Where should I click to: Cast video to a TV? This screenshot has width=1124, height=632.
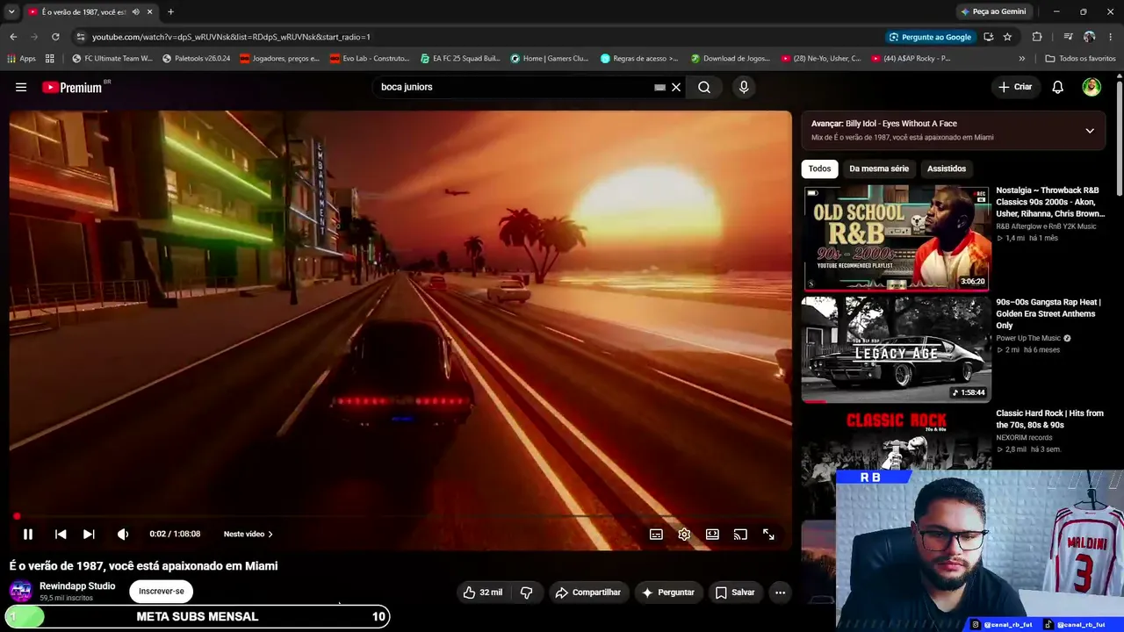[x=740, y=534]
